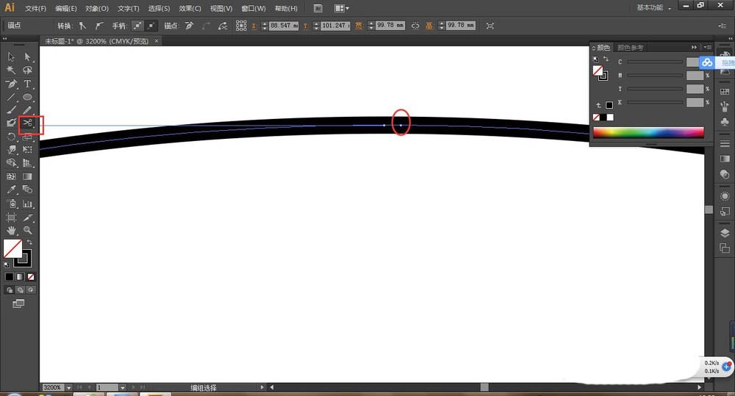The width and height of the screenshot is (735, 396).
Task: Select the Scissors tool
Action: pos(28,123)
